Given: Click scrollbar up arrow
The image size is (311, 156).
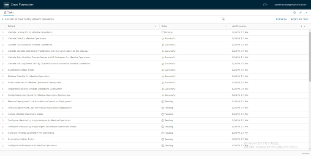Looking at the screenshot, I should tap(310, 31).
